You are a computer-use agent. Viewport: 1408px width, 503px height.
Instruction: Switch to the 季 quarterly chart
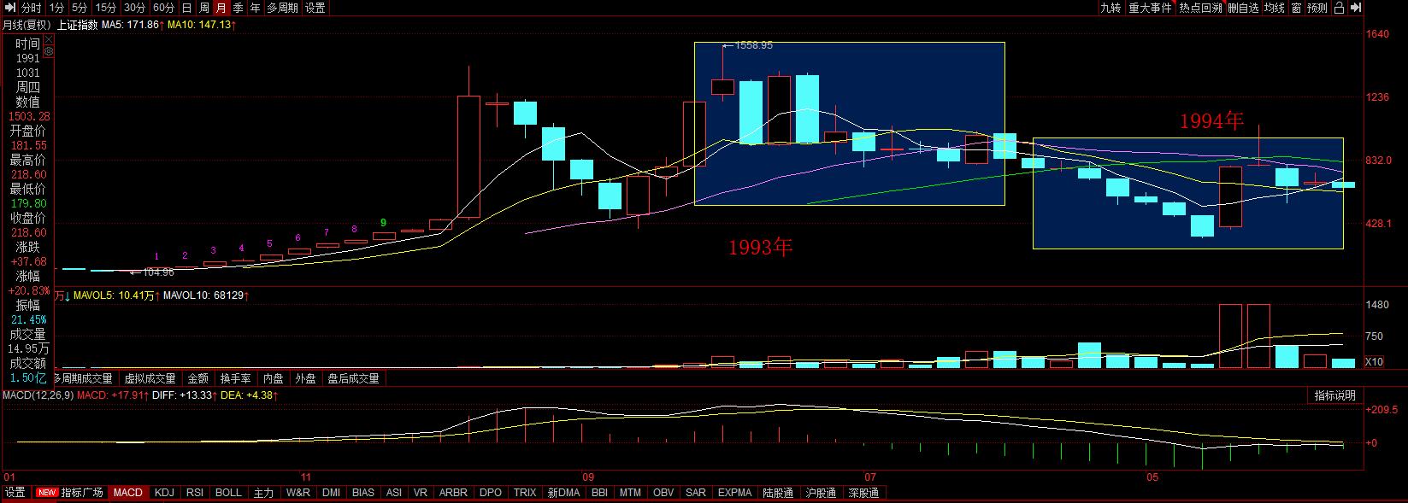(239, 8)
